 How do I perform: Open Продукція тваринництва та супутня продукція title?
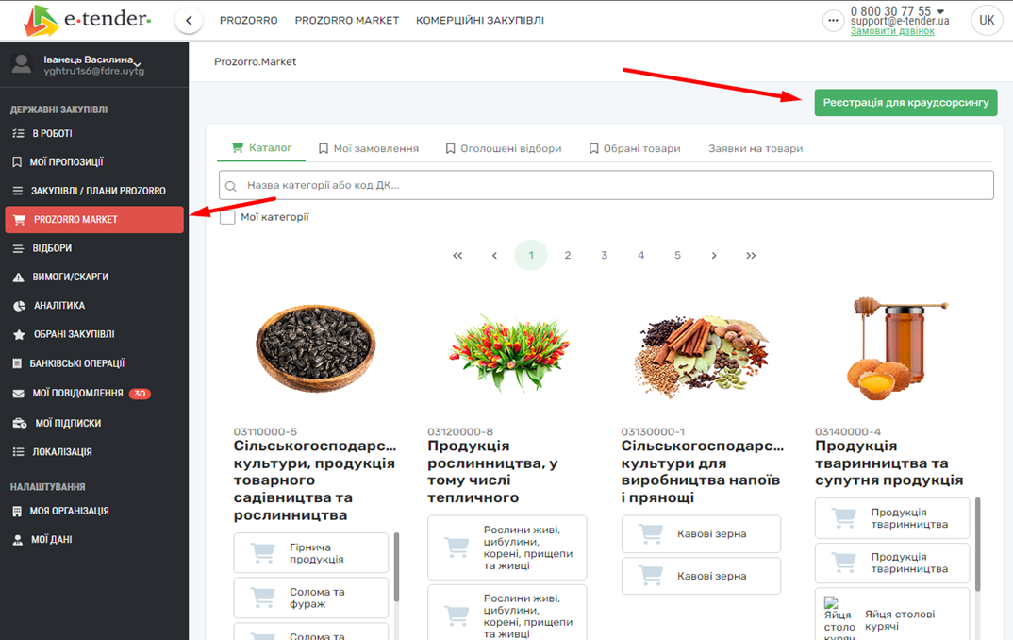pos(888,463)
